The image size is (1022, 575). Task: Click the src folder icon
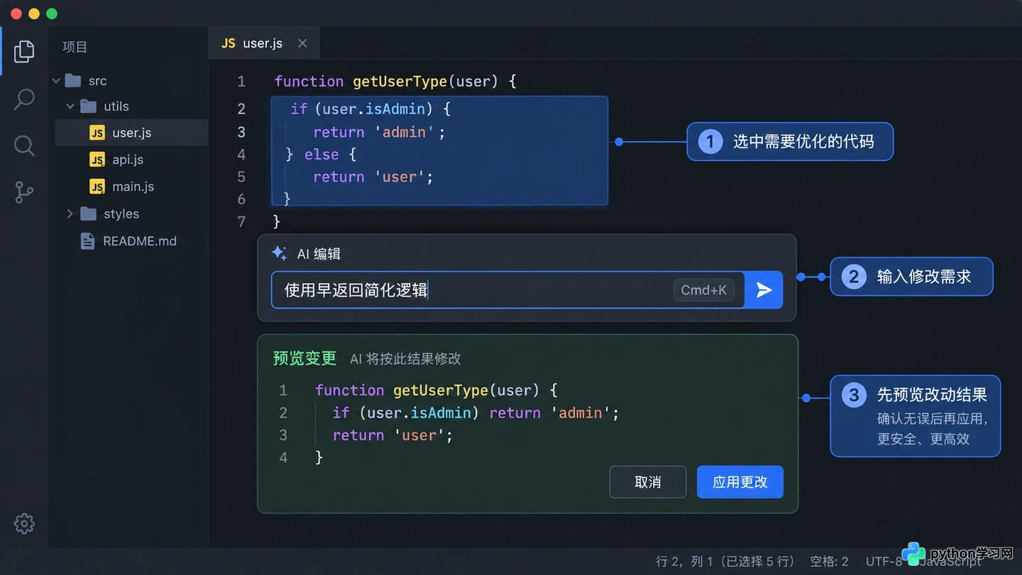click(73, 81)
